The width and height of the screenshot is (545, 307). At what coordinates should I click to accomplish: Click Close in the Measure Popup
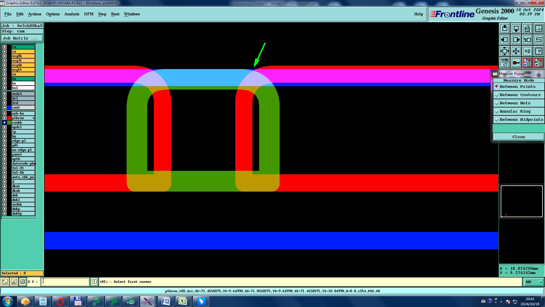click(518, 137)
